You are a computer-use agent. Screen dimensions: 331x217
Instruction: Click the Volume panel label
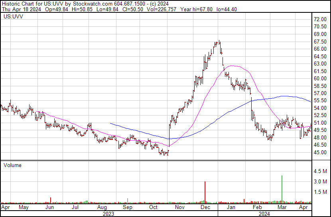click(12, 165)
